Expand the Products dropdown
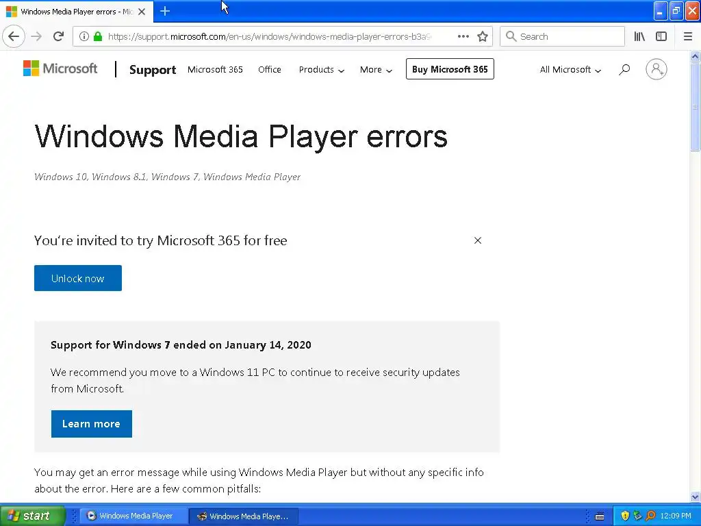Screen dimensions: 701x526 322,69
